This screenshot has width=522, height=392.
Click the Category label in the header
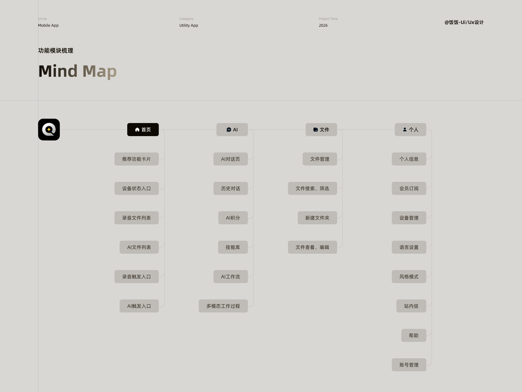(x=186, y=19)
